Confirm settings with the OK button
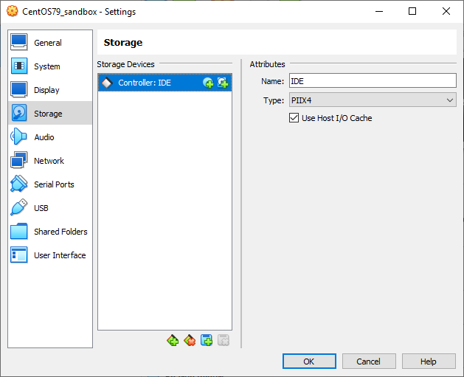The height and width of the screenshot is (377, 464). [309, 362]
